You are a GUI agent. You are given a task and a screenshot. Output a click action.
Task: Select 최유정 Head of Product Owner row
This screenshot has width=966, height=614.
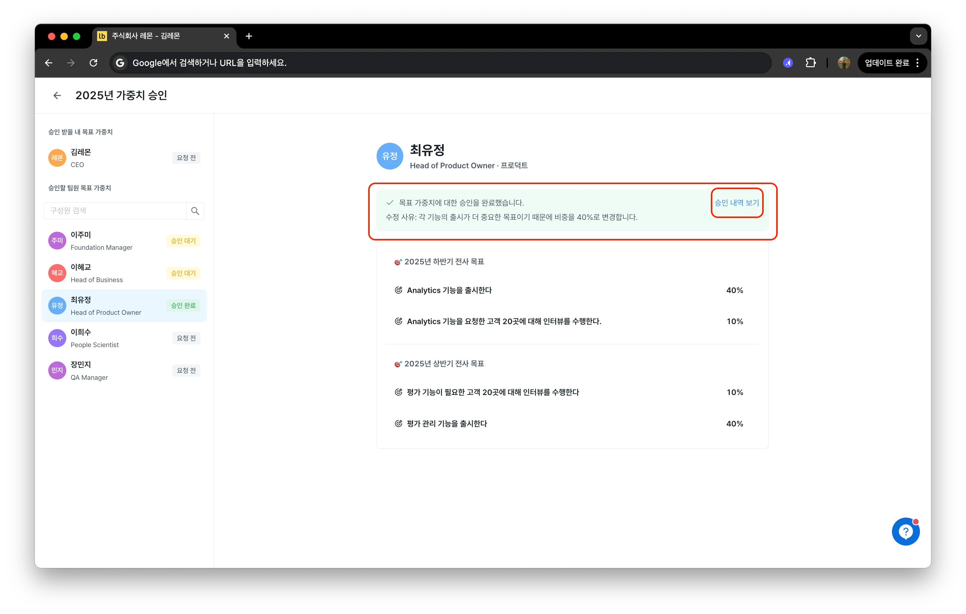pyautogui.click(x=124, y=305)
